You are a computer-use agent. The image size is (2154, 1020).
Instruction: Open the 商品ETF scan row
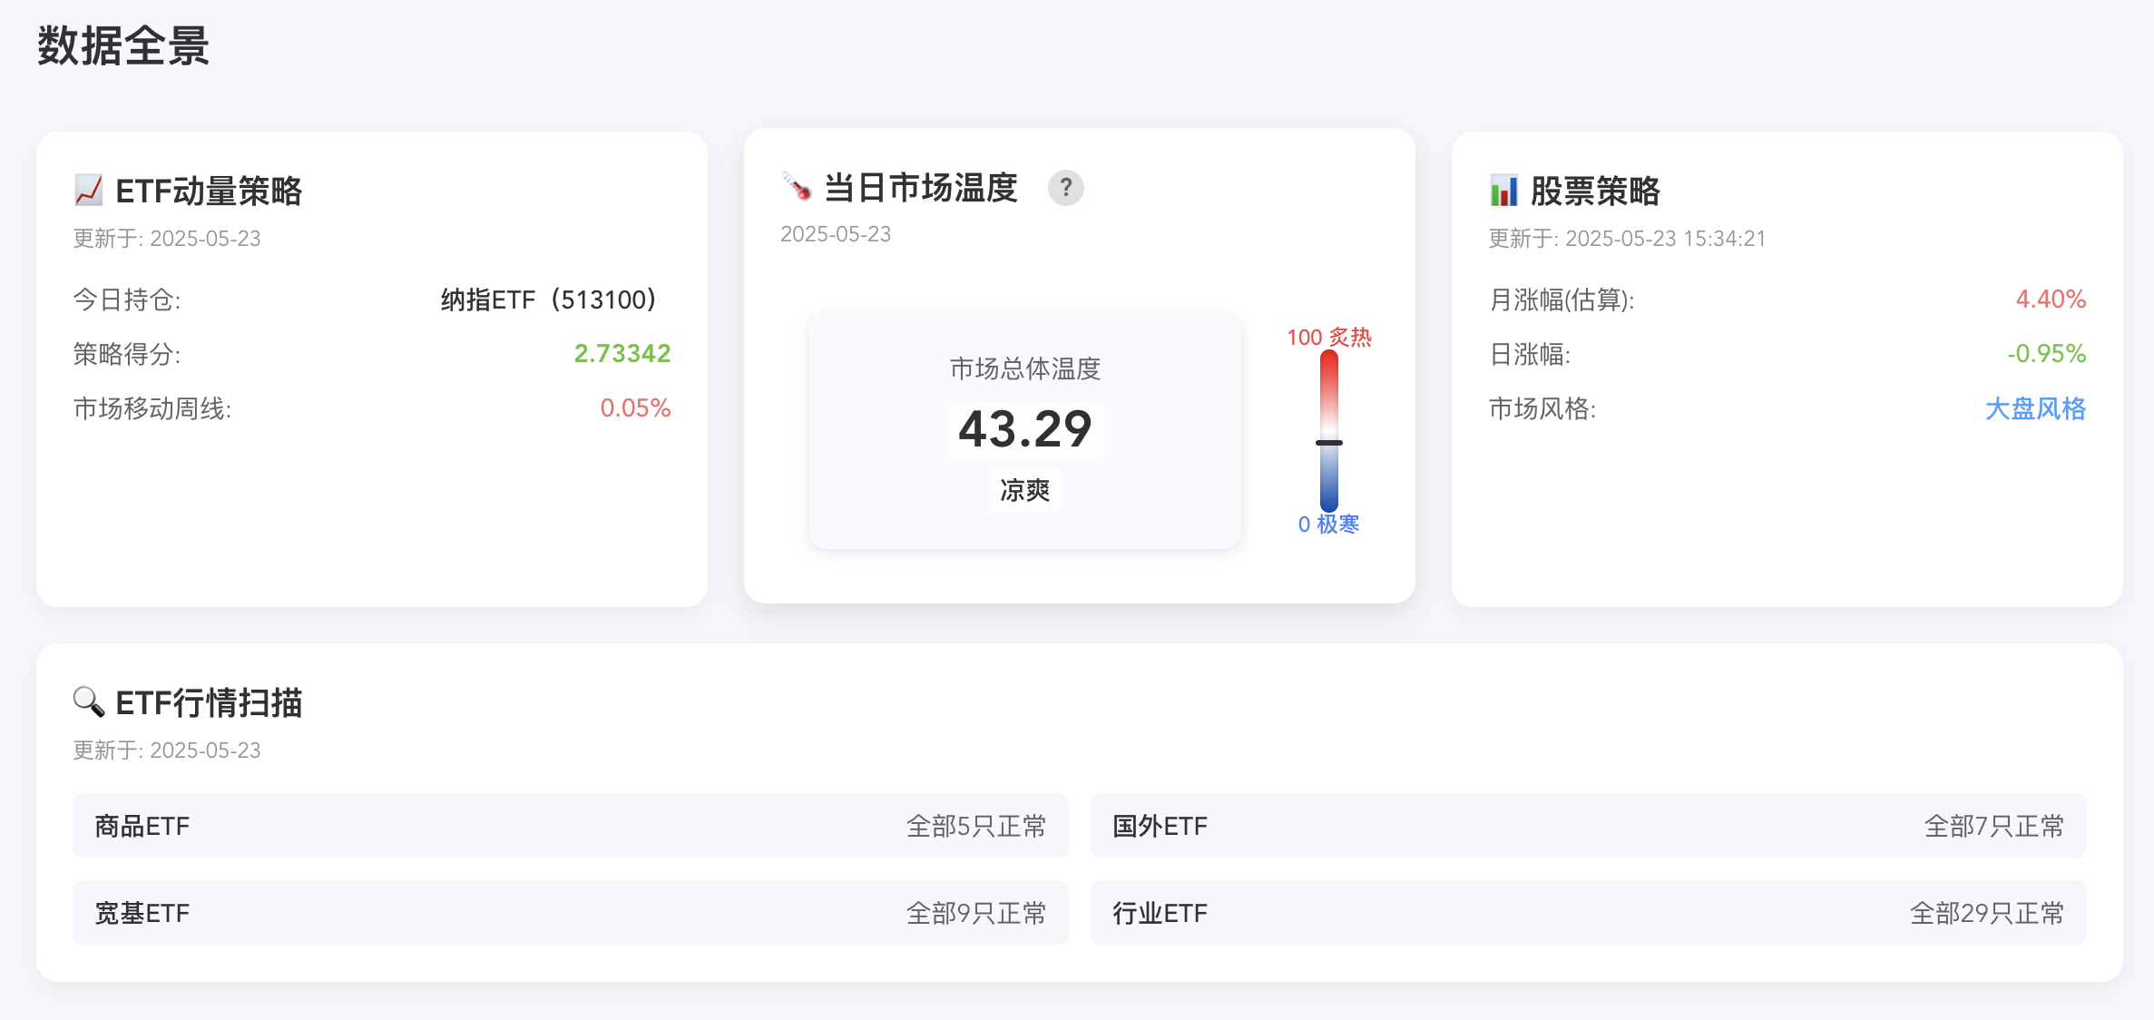(x=570, y=826)
